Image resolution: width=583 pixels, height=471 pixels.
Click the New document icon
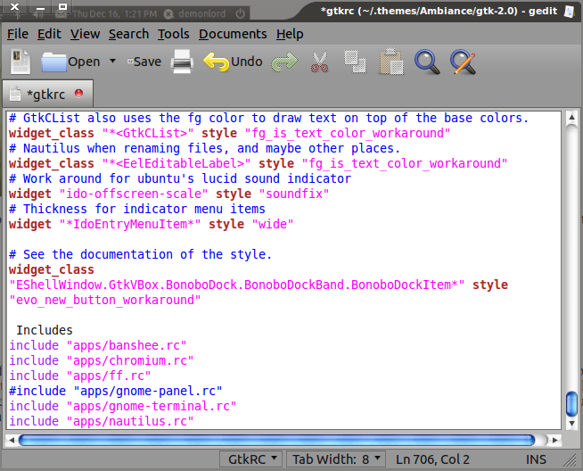tap(21, 62)
